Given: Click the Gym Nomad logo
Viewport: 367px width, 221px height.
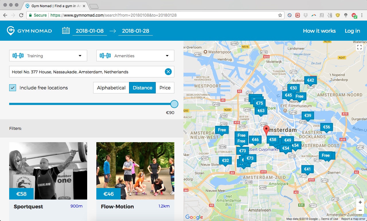Looking at the screenshot, I should click(x=29, y=31).
